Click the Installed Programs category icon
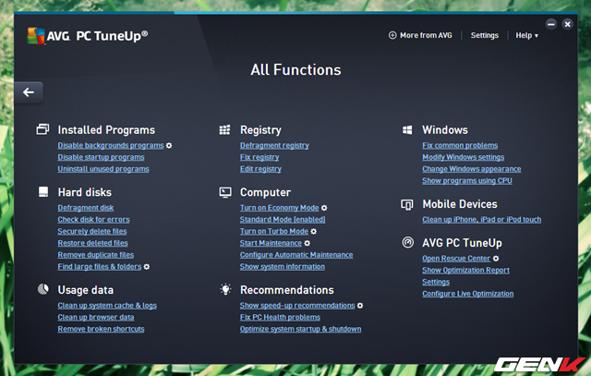Viewport: 591px width, 376px height. pos(42,130)
